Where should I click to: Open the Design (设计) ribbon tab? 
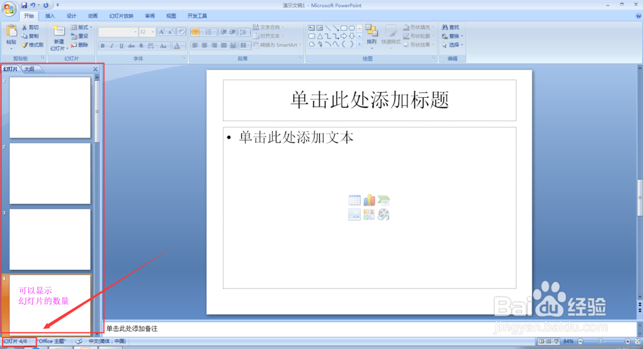[71, 16]
